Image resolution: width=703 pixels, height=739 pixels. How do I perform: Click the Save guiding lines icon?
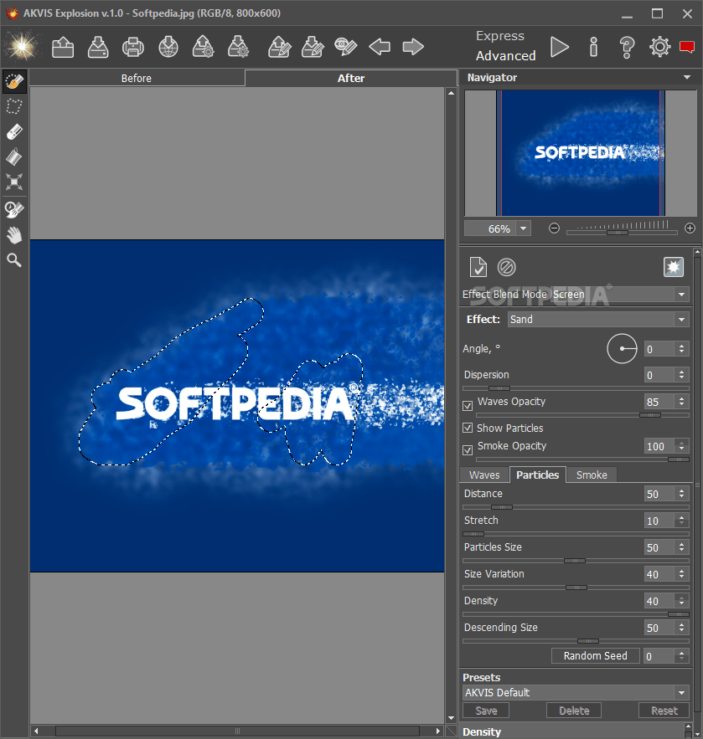(x=313, y=47)
